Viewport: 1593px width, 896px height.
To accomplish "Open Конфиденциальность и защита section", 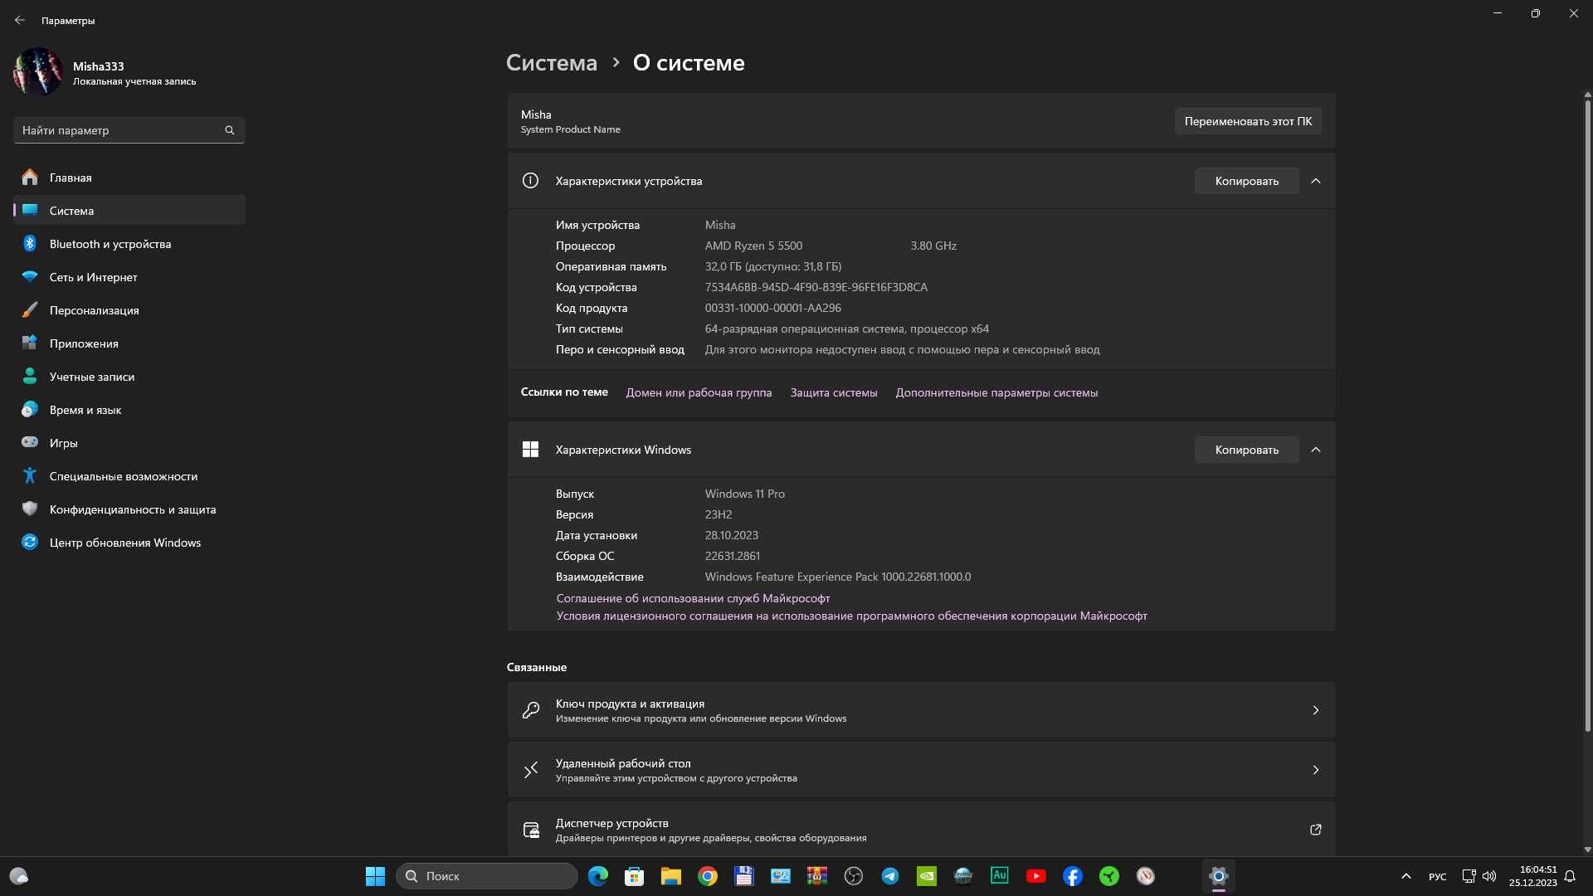I will [129, 509].
